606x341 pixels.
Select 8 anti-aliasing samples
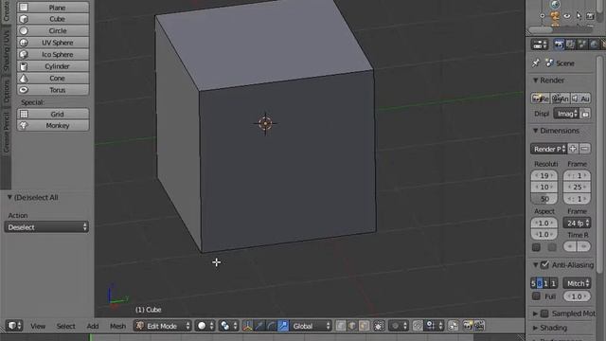pos(540,283)
